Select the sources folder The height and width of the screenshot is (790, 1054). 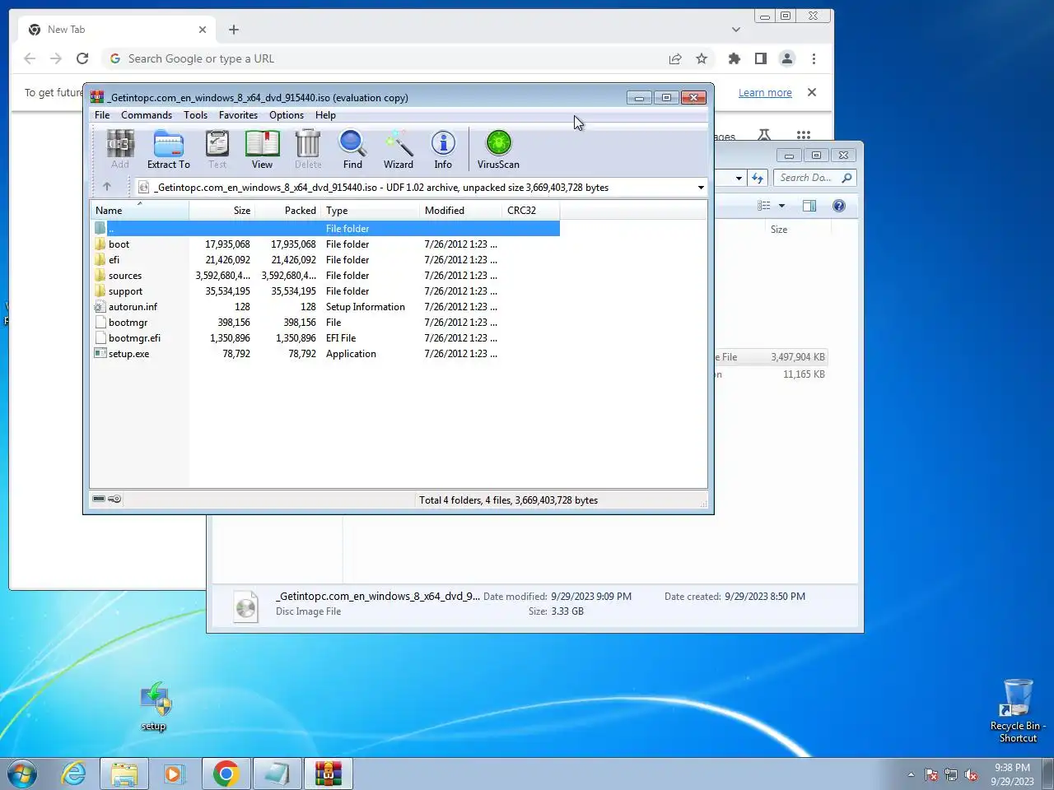pos(325,276)
